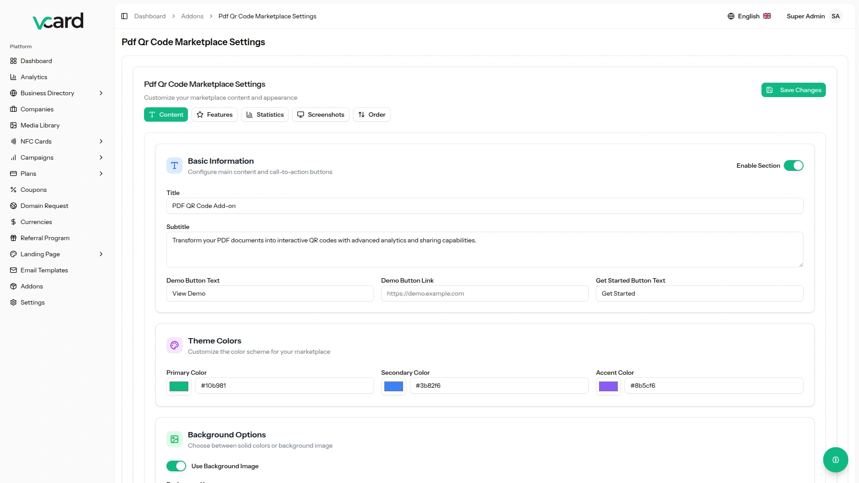The height and width of the screenshot is (483, 859).
Task: Click the Demo Button Link field
Action: click(485, 293)
